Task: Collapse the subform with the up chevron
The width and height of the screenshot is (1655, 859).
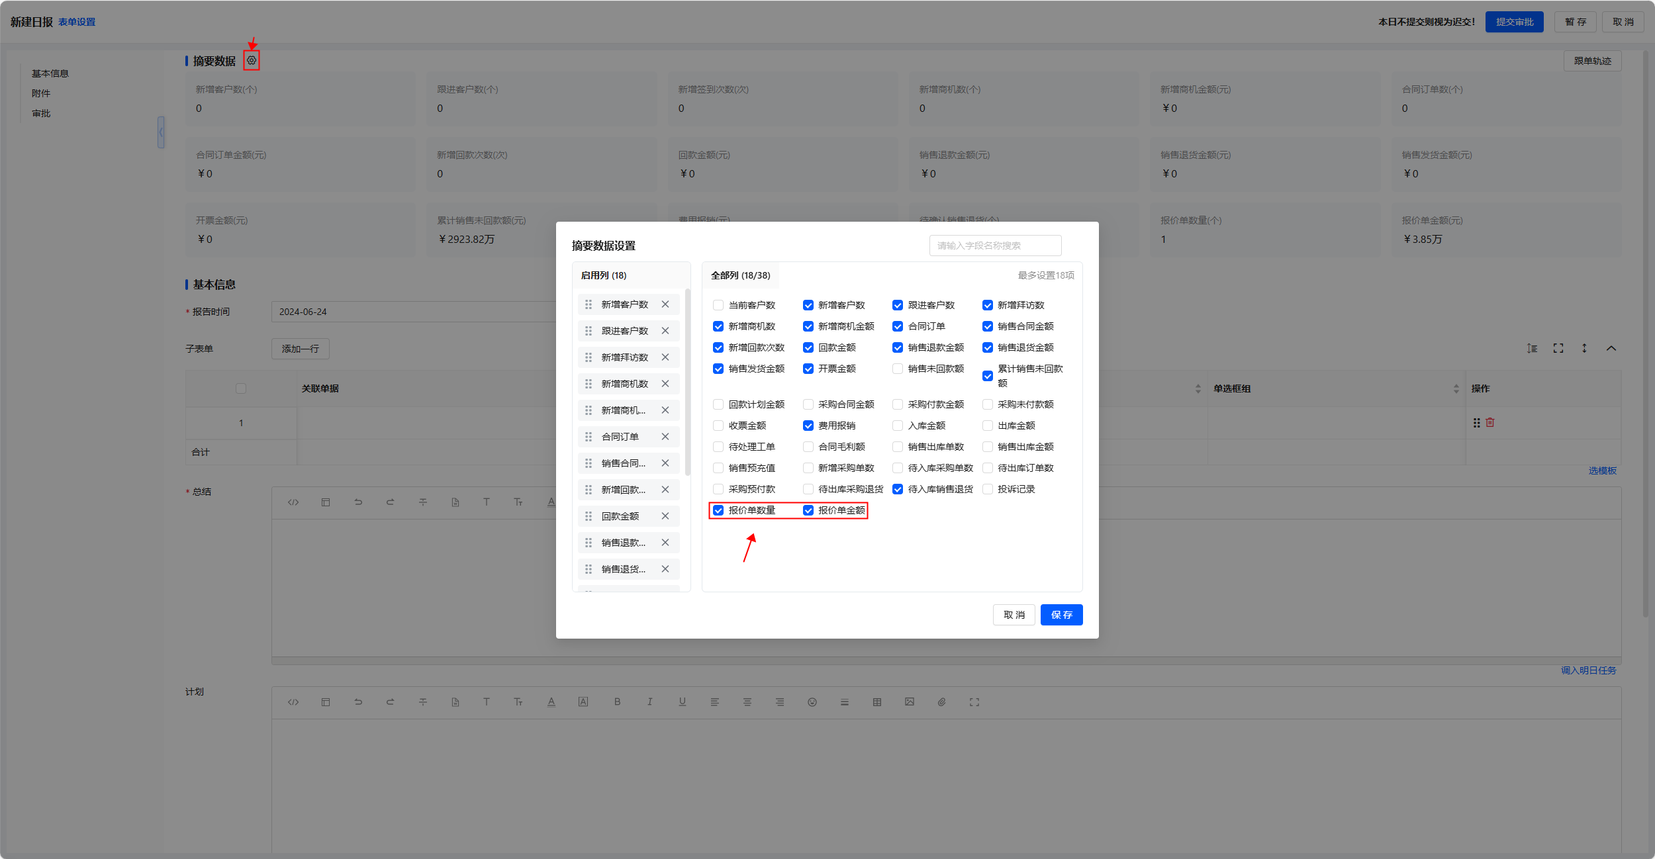Action: click(x=1611, y=348)
